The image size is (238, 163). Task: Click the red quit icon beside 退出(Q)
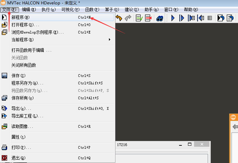click(x=4, y=158)
